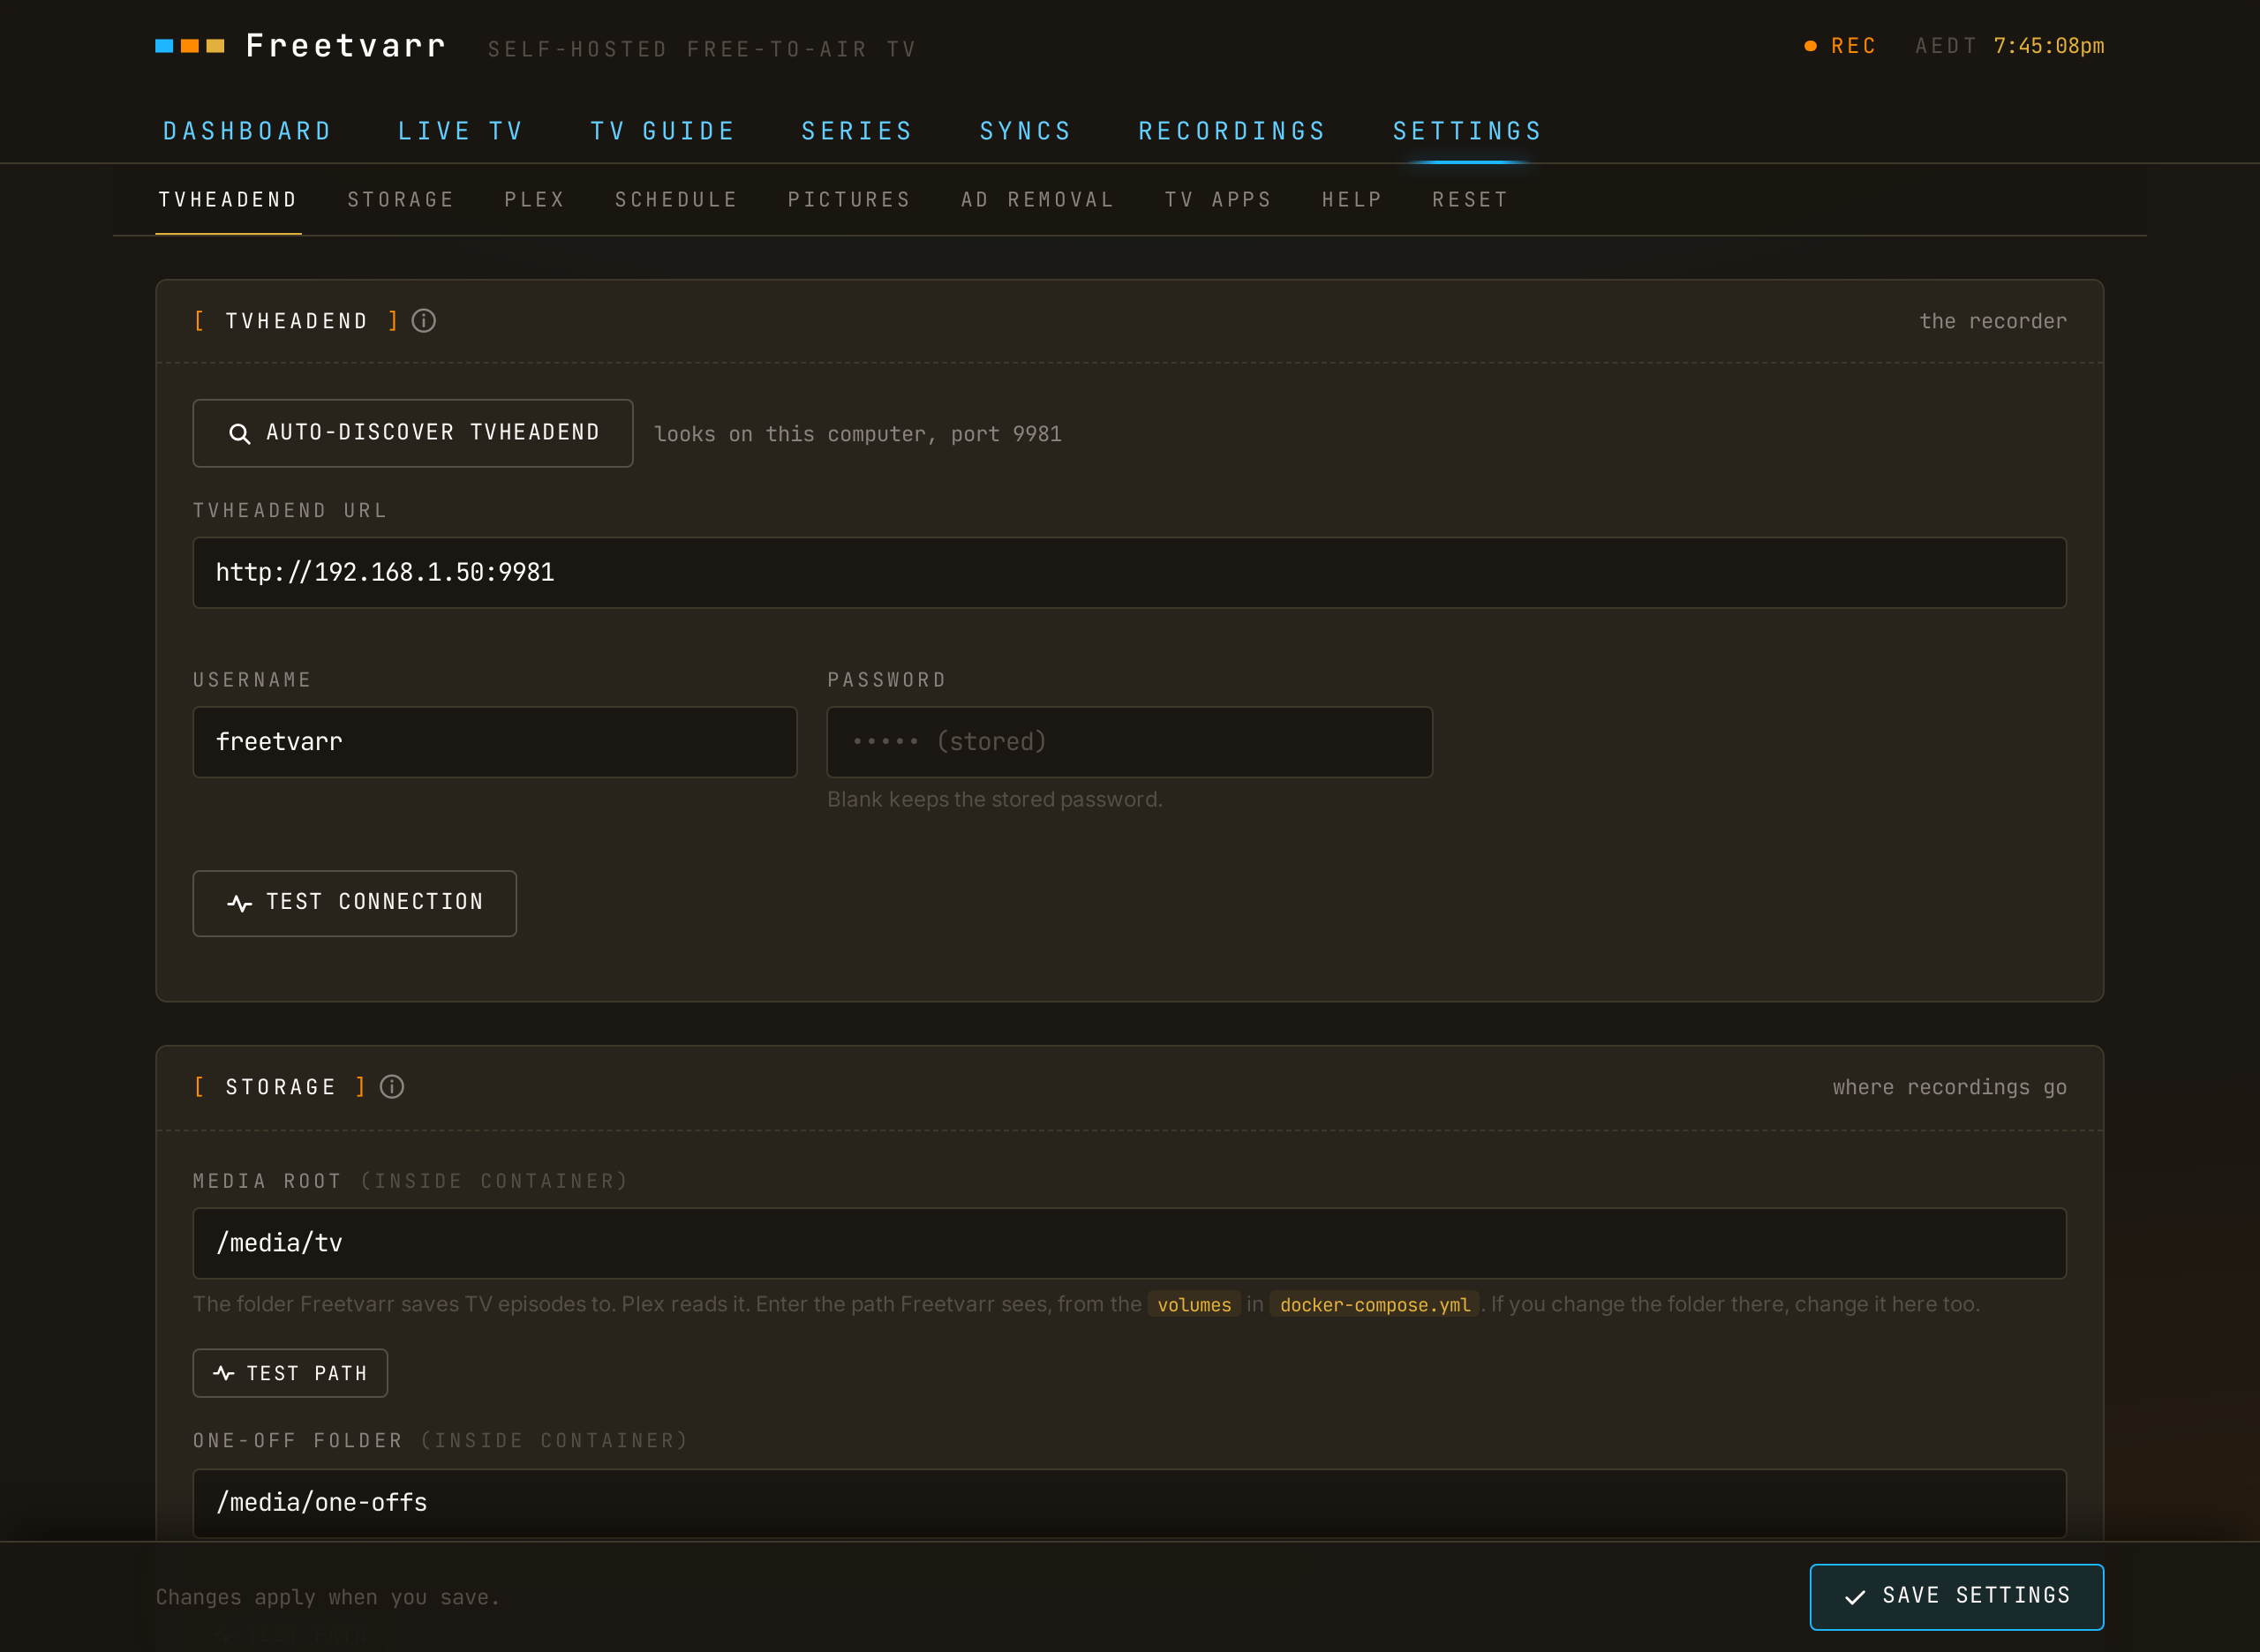Open the Dashboard page
This screenshot has width=2260, height=1652.
click(x=247, y=131)
